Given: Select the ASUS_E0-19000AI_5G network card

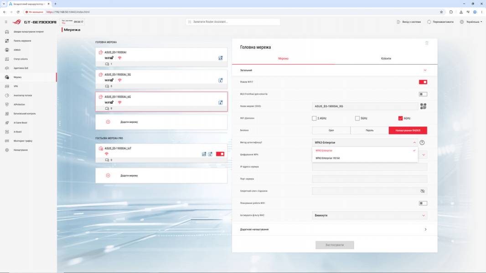Looking at the screenshot, I should click(161, 80).
